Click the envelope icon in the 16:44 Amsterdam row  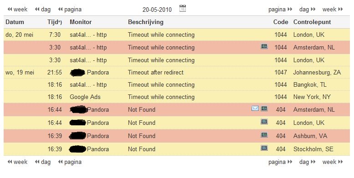[x=255, y=109]
